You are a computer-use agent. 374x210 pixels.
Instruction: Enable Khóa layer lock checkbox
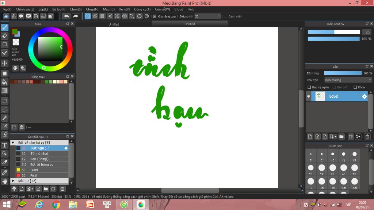(x=355, y=87)
